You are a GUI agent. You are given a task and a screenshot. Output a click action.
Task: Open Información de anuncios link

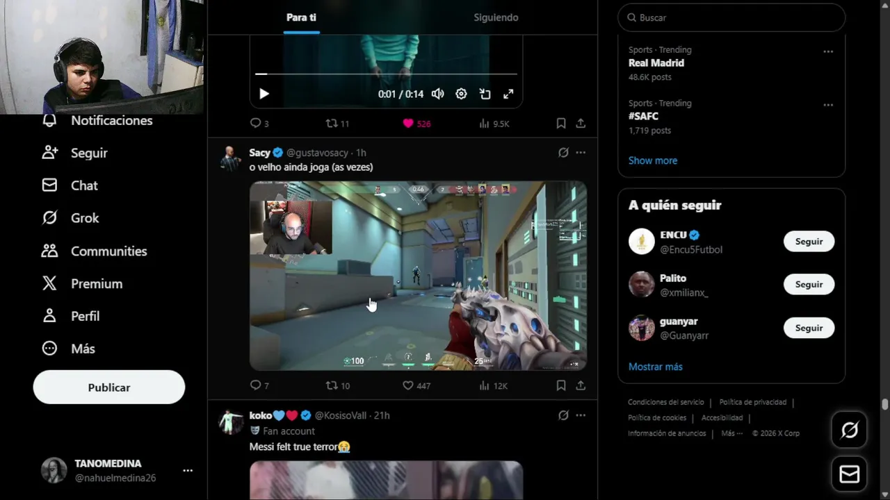click(667, 433)
